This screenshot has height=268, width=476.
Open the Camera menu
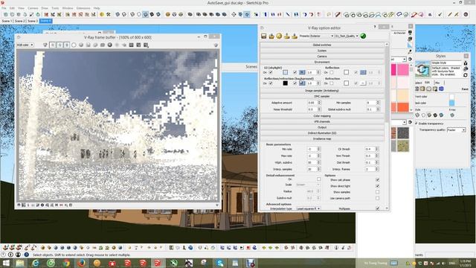point(33,8)
